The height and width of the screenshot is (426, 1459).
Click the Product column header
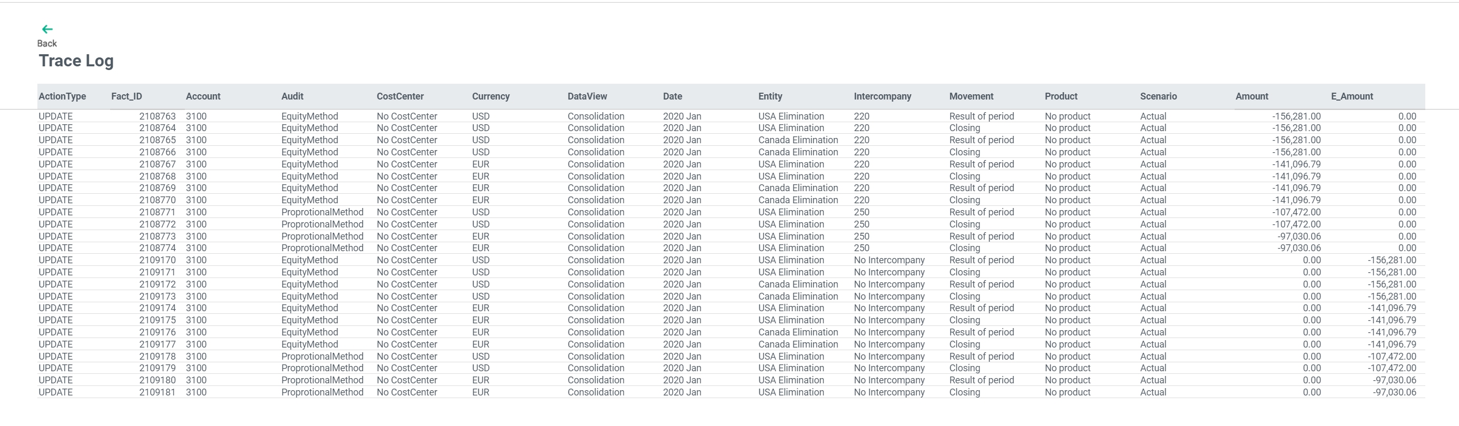1061,96
